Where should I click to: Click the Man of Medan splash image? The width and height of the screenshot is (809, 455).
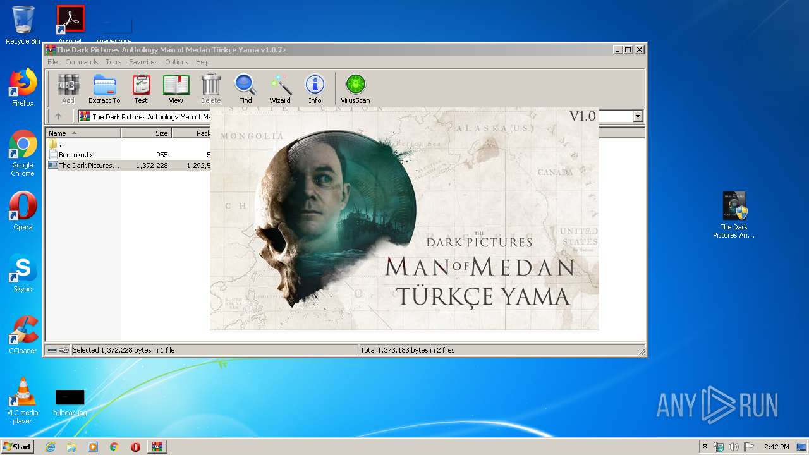click(404, 218)
